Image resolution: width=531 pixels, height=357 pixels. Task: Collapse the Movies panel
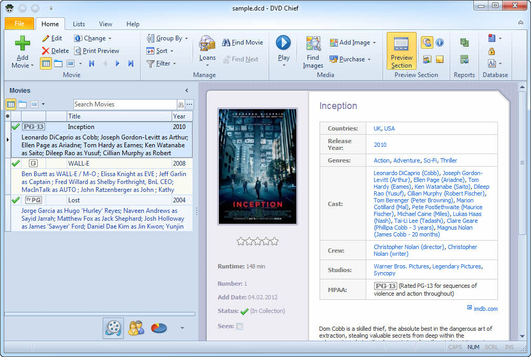[187, 90]
